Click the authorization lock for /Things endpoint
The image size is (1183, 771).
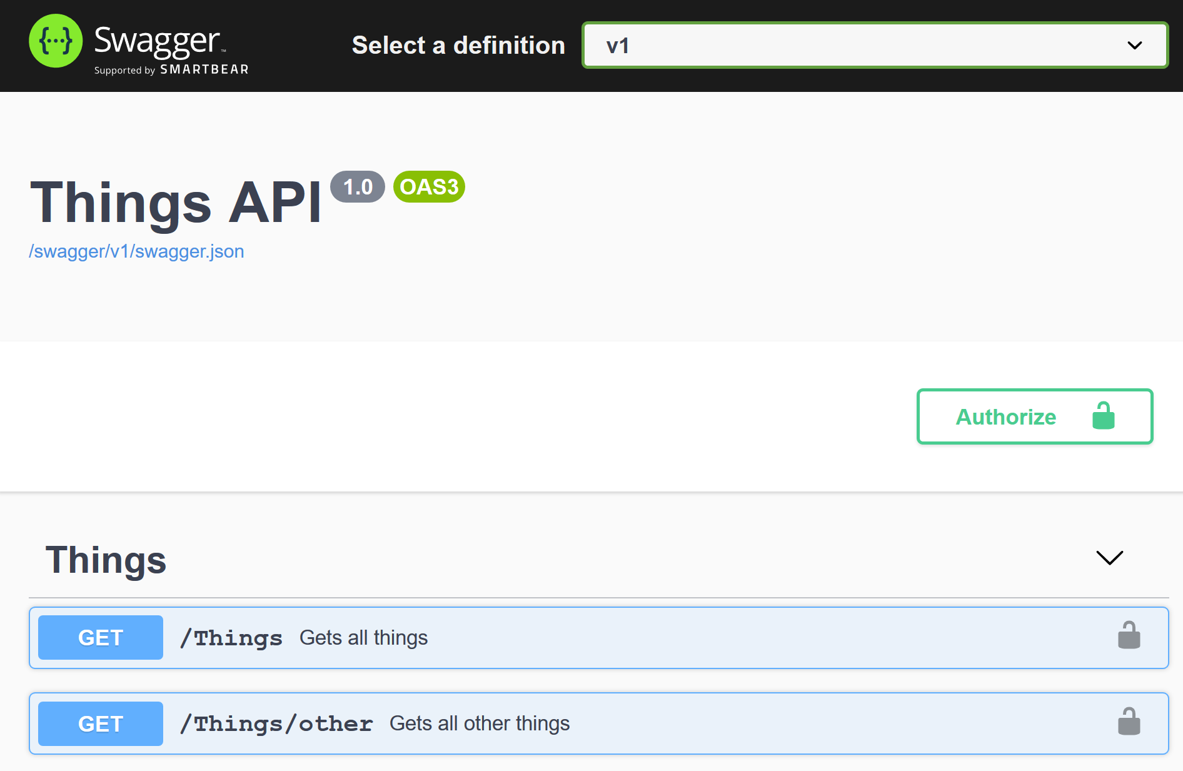[x=1129, y=636]
